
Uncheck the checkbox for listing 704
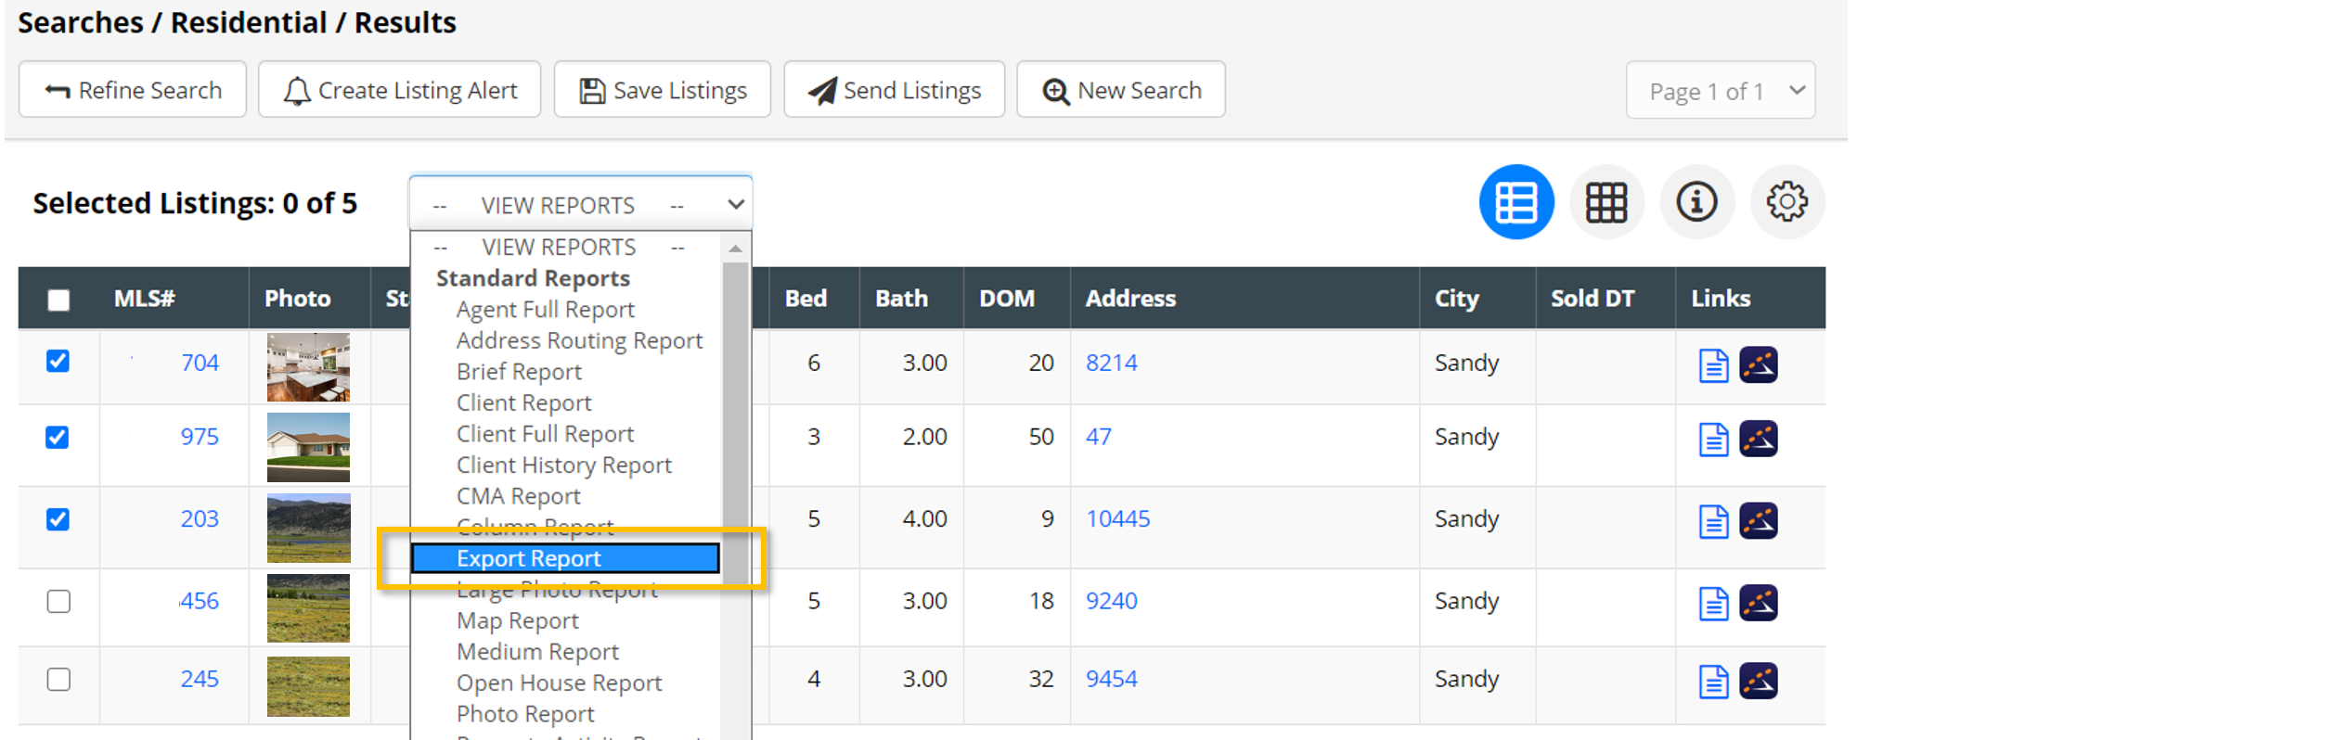click(58, 361)
